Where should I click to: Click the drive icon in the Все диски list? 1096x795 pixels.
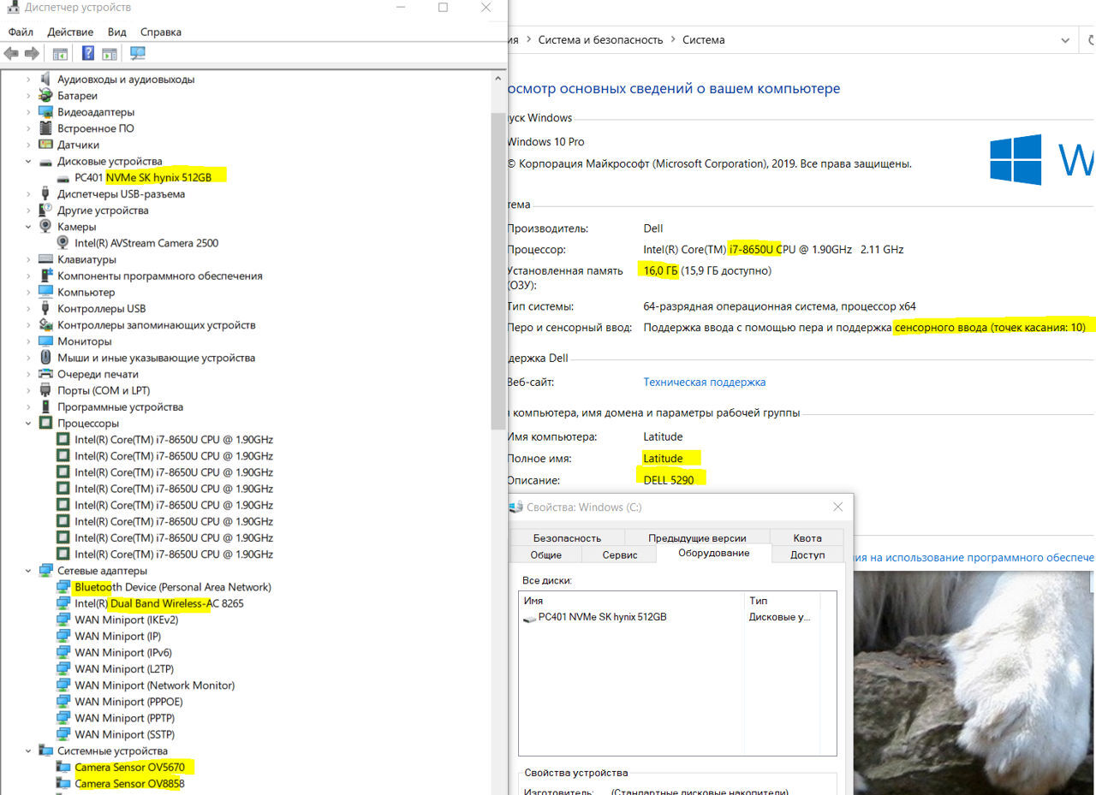530,617
